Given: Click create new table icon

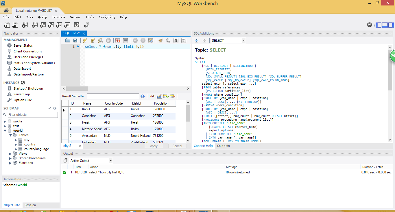Looking at the screenshot, I should coord(43,25).
